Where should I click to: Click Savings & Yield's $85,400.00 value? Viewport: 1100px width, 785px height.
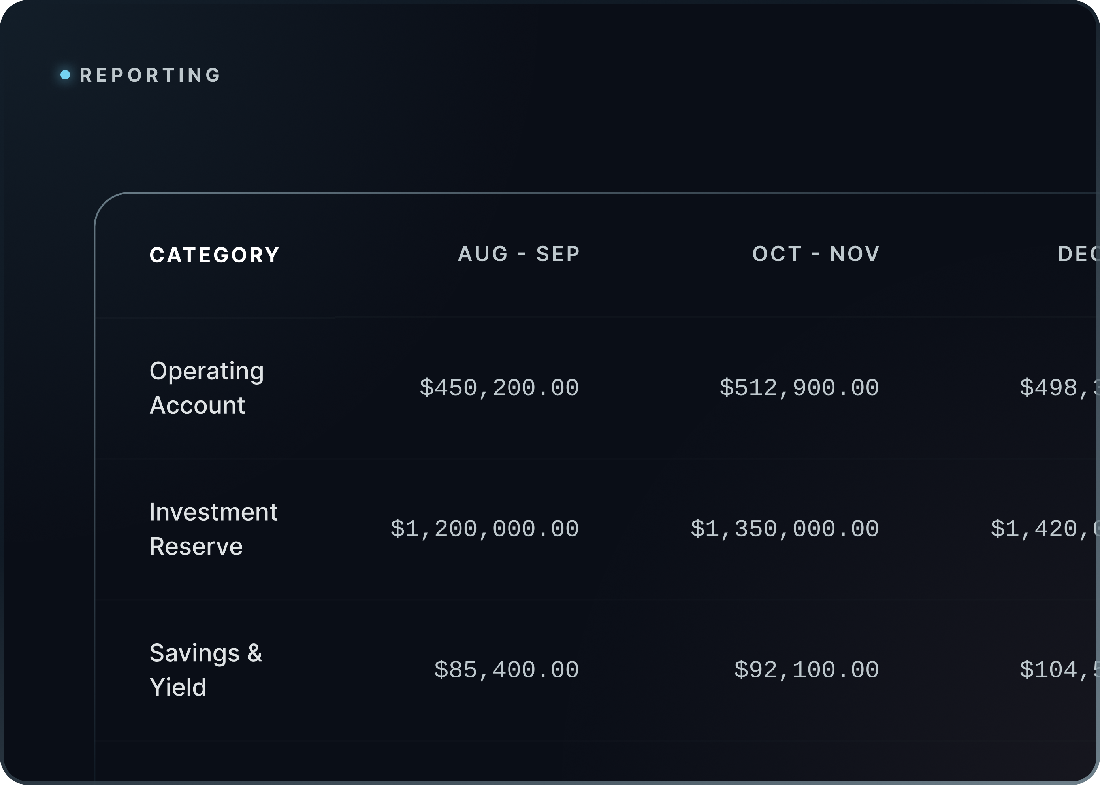click(506, 670)
